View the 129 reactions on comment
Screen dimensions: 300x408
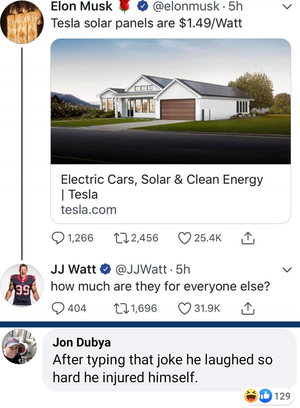click(x=269, y=396)
